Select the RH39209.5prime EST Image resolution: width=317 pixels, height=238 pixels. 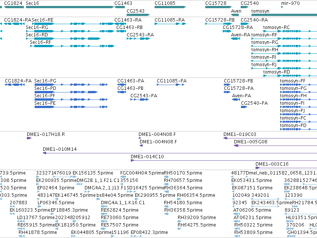point(179,221)
